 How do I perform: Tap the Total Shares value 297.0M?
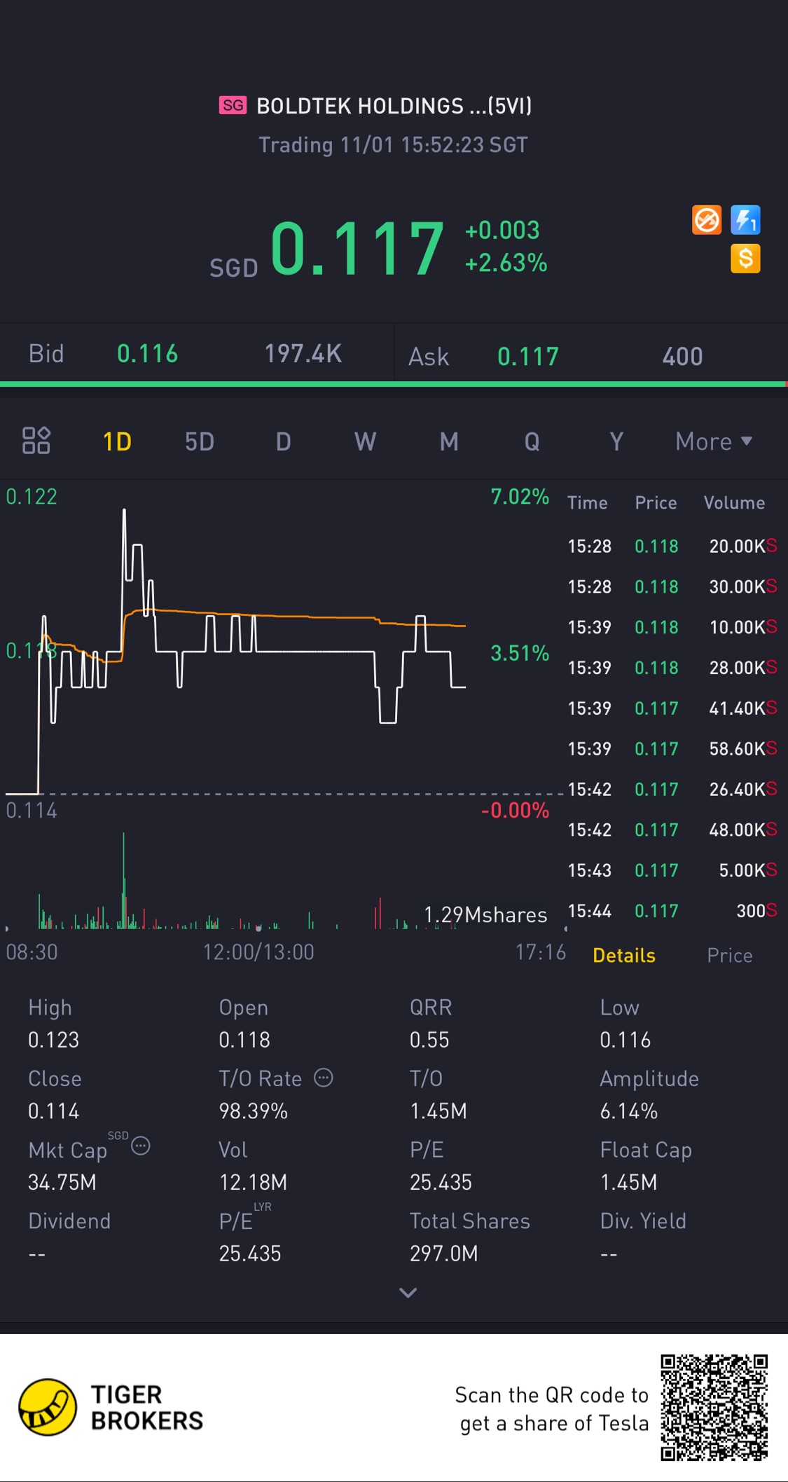[x=444, y=1254]
